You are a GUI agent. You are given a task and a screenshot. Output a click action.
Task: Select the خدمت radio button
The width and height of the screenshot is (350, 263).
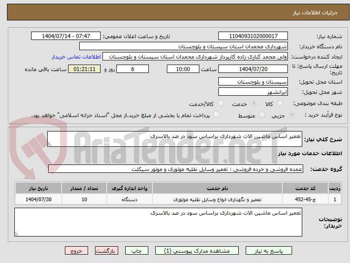point(254,103)
